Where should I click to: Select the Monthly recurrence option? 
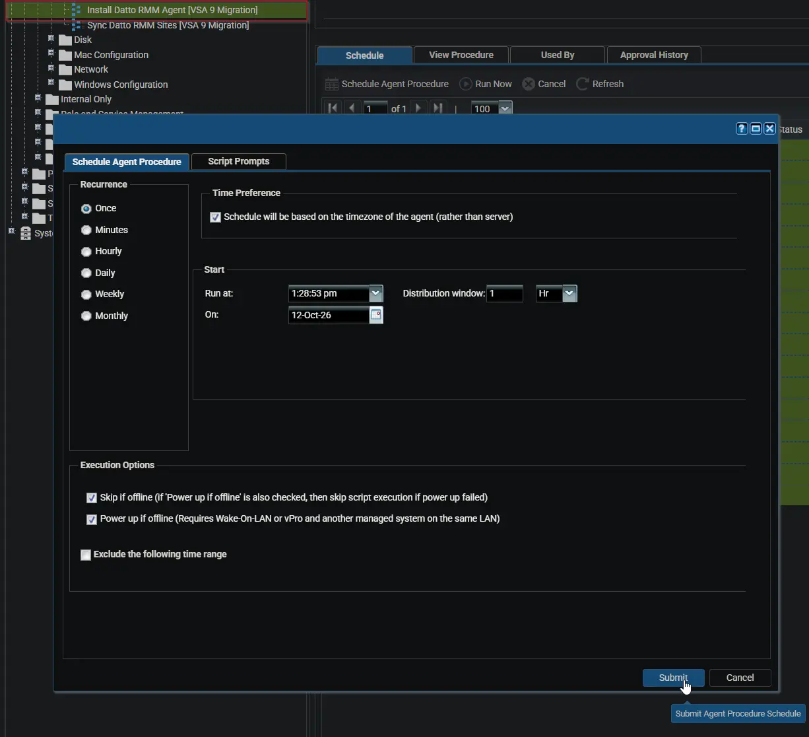[x=86, y=316]
